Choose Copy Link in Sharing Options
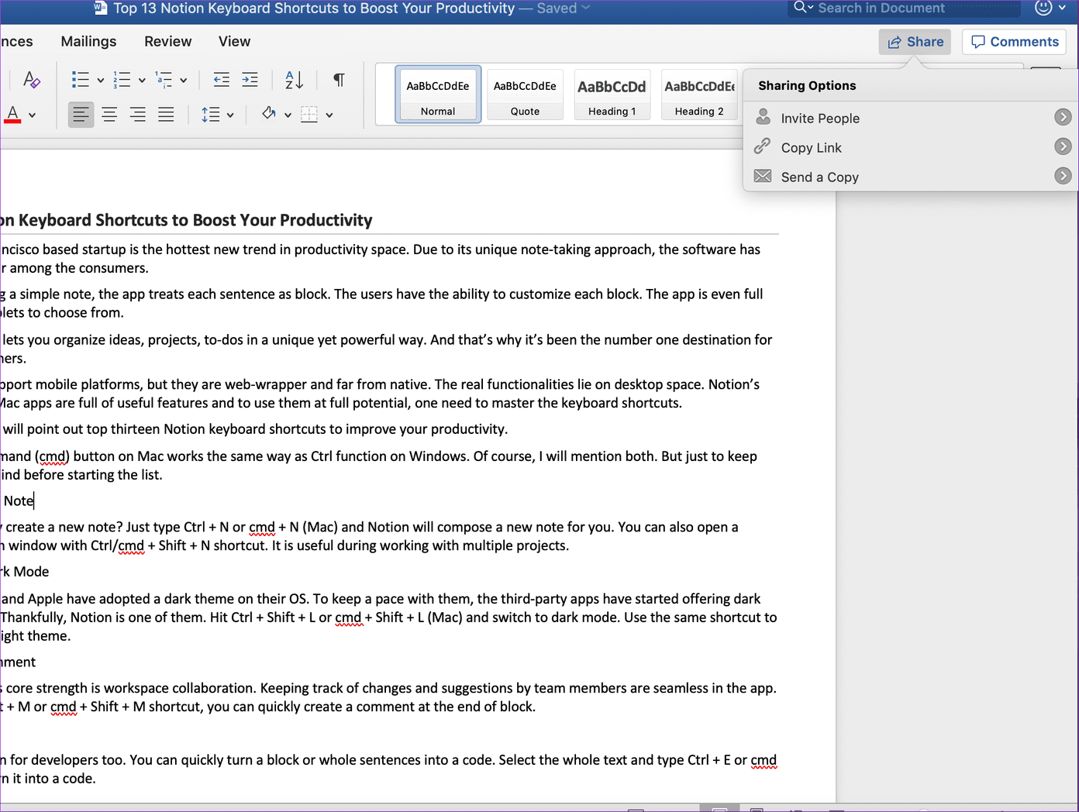The image size is (1079, 812). [912, 147]
